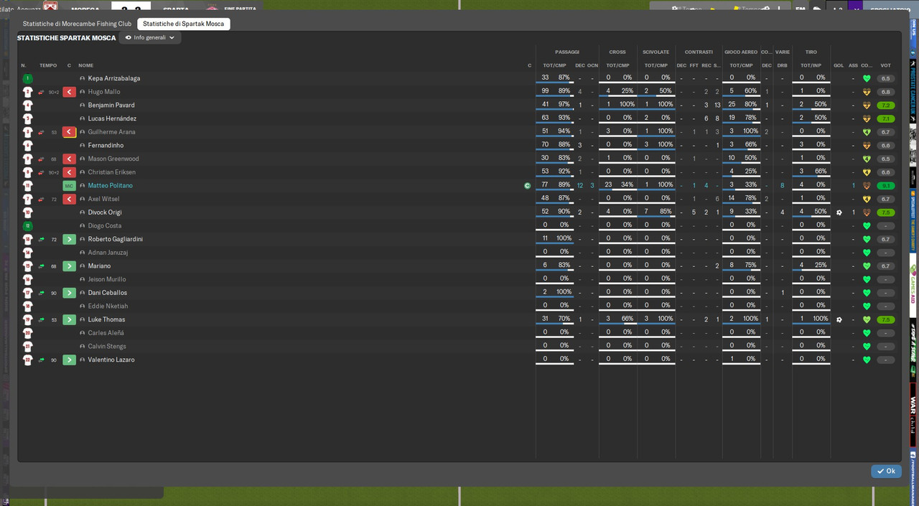Click Mariano's green substituted-on icon
Screen dimensions: 919x506
tap(69, 266)
